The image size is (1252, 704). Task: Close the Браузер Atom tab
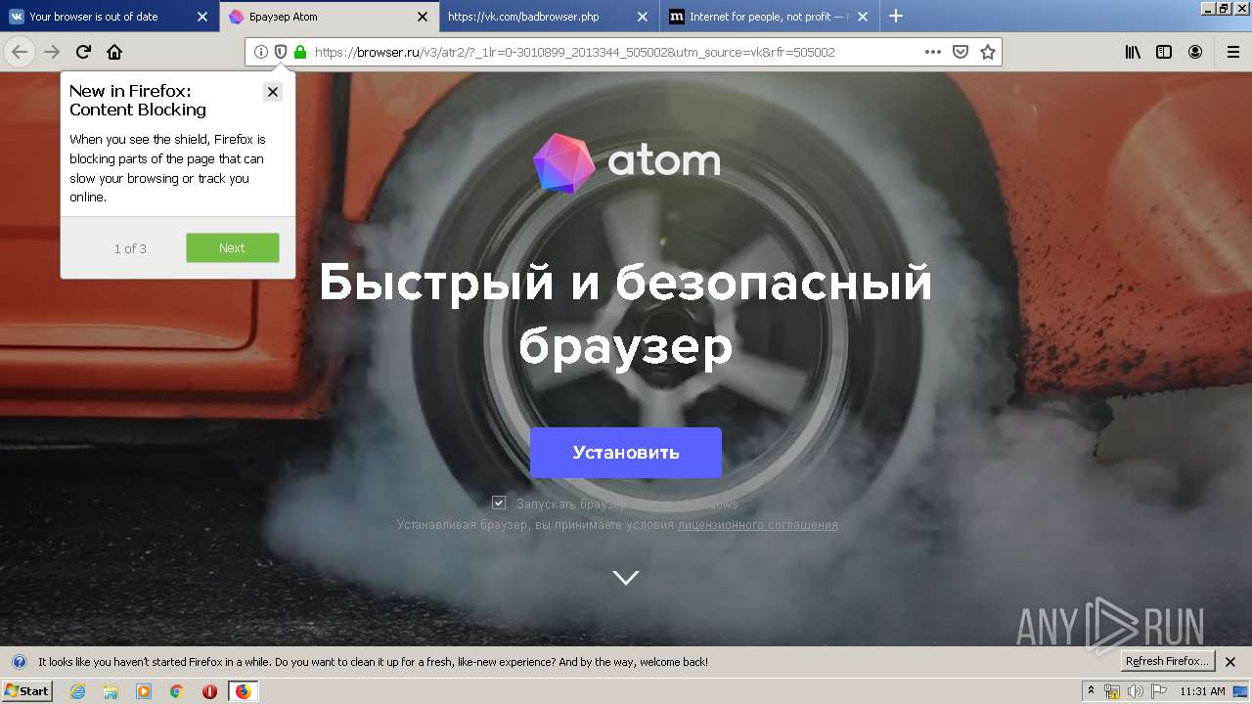point(423,17)
